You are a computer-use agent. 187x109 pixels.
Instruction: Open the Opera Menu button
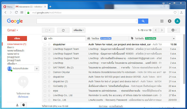[x=8, y=7]
